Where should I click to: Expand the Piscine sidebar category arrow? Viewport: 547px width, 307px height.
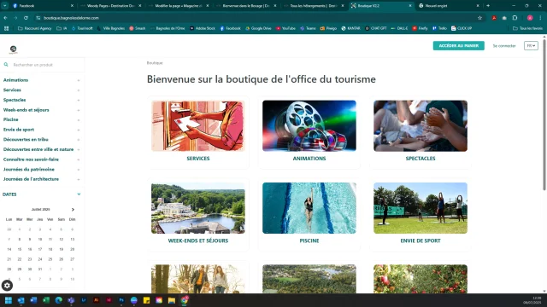79,120
